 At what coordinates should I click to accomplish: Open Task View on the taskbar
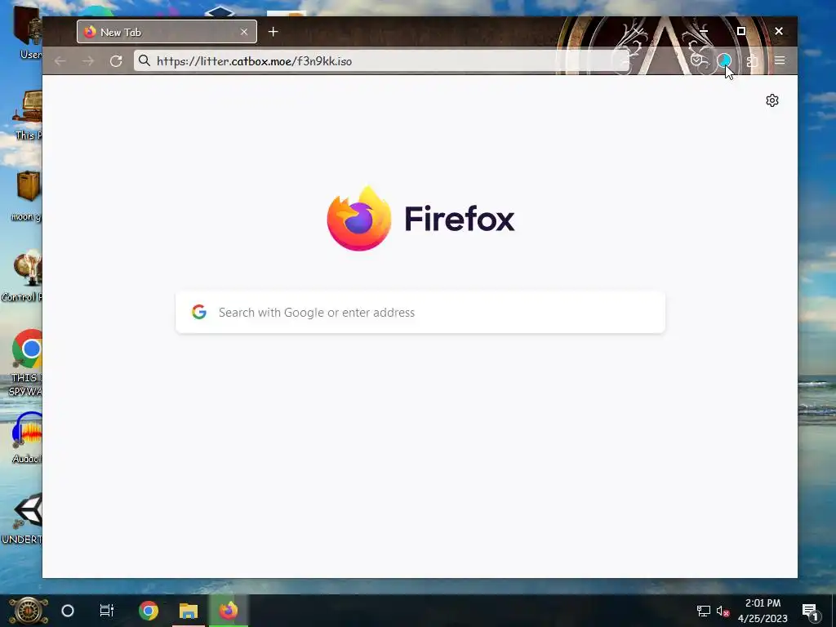[x=107, y=611]
